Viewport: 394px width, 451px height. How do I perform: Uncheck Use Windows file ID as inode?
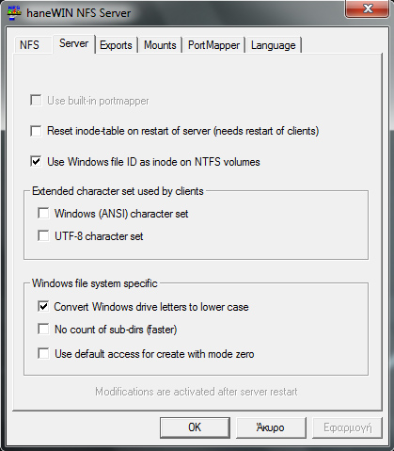pyautogui.click(x=36, y=162)
